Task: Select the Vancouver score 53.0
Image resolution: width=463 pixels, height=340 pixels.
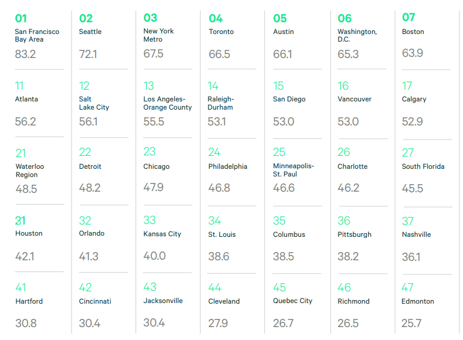Action: (348, 122)
